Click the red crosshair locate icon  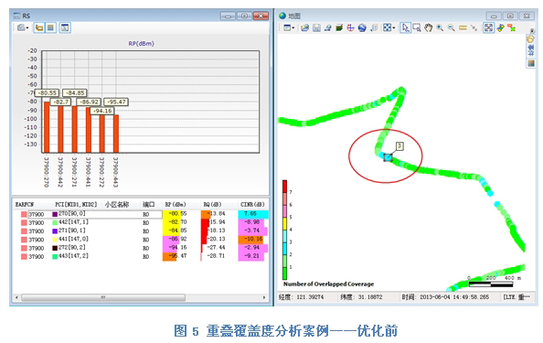tap(350, 27)
